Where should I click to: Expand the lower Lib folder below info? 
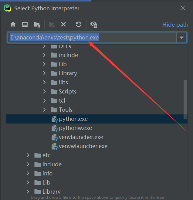28,182
